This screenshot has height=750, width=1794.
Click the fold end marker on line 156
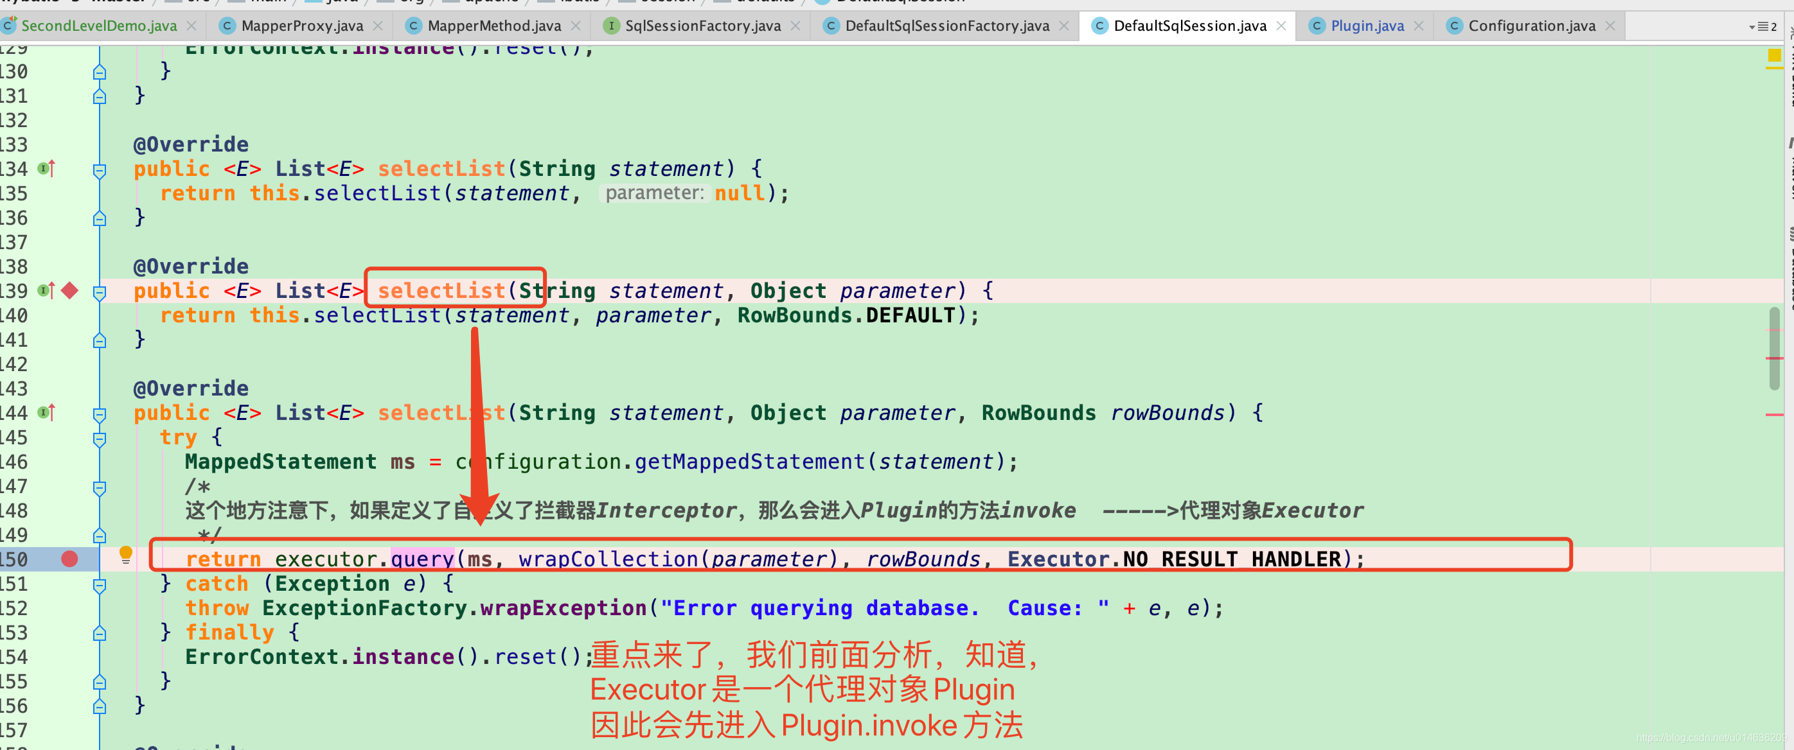pyautogui.click(x=100, y=707)
